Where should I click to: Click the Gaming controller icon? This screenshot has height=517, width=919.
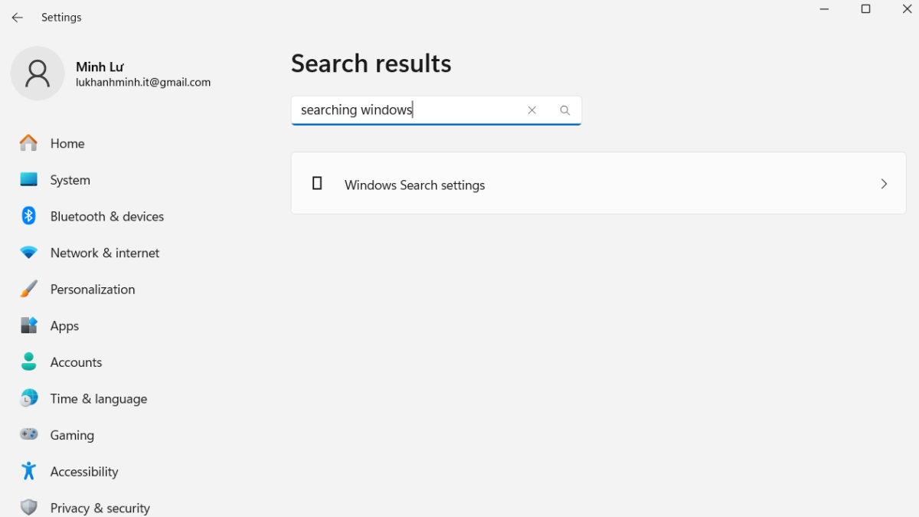[x=28, y=435]
